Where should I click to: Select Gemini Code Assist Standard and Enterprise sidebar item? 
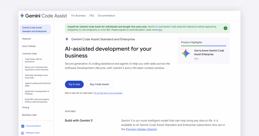tap(35, 29)
